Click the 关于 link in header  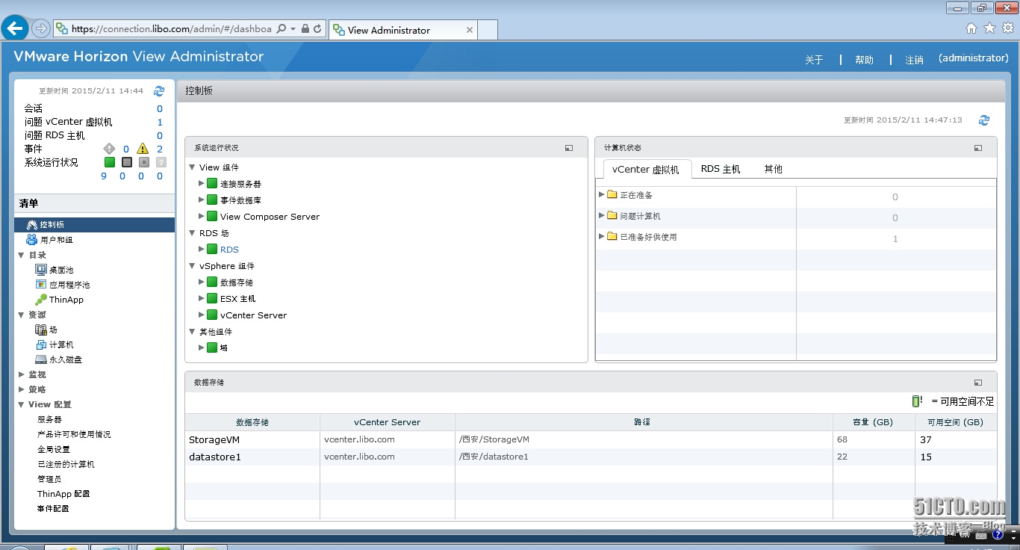click(x=814, y=60)
